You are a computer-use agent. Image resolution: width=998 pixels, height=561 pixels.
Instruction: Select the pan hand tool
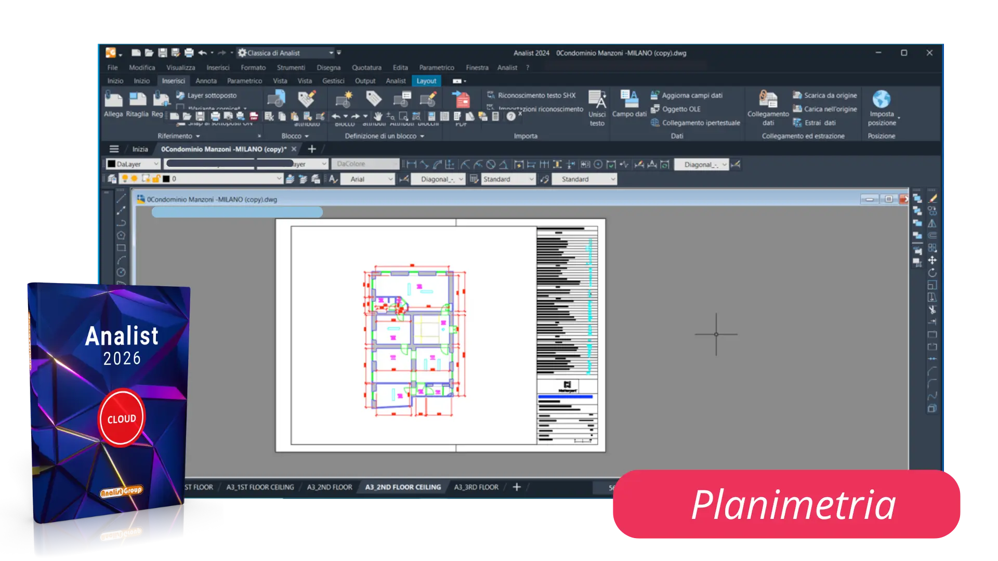[x=378, y=116]
